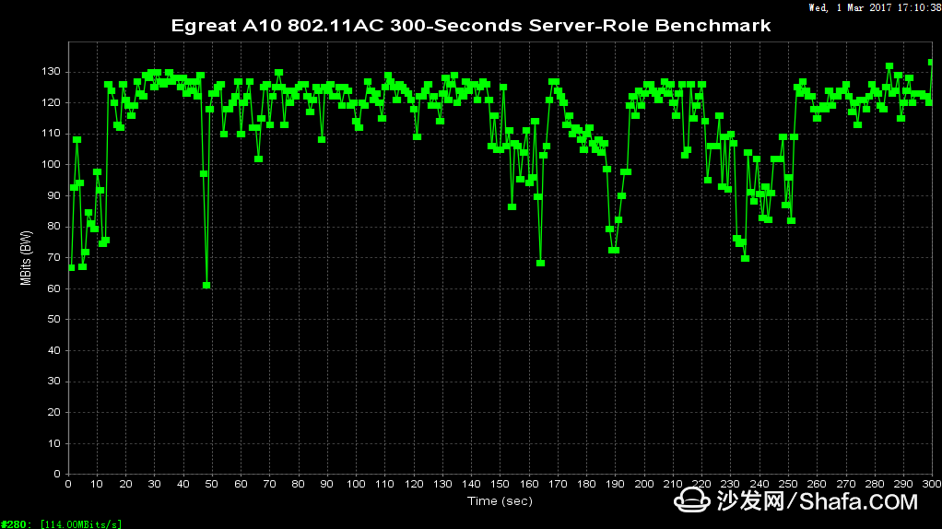942x529 pixels.
Task: Click the 260 tick on the Time axis
Action: tap(817, 484)
